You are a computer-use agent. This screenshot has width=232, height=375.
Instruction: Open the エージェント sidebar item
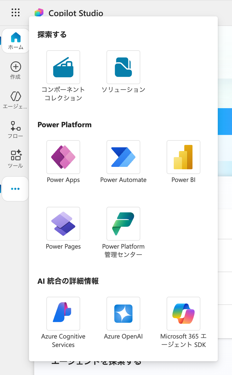[16, 100]
